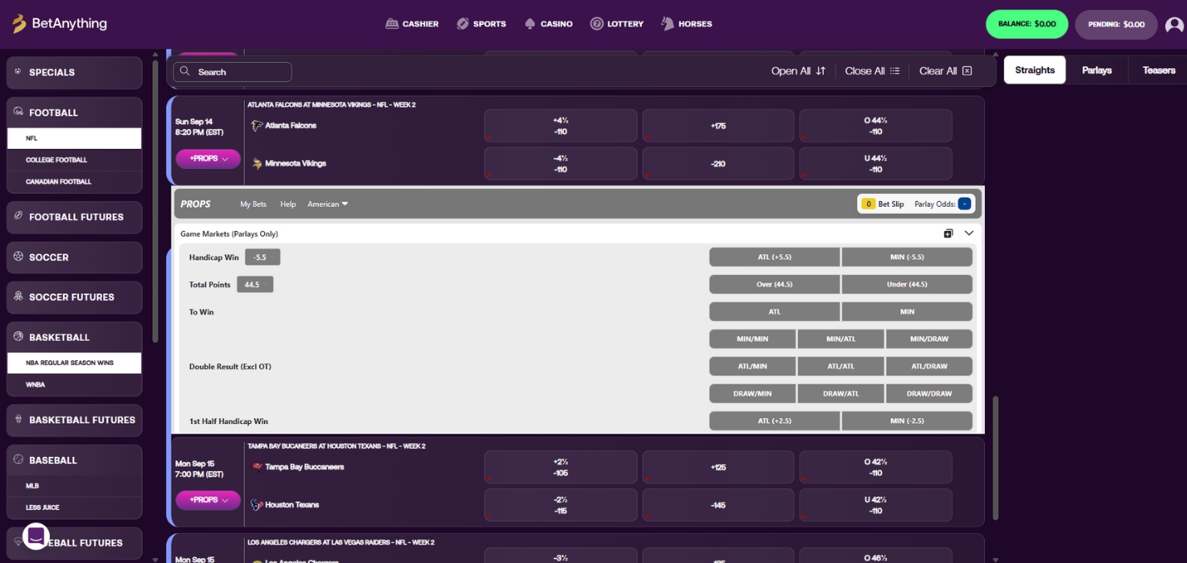Select WNBA in the sidebar
The height and width of the screenshot is (563, 1187).
click(74, 384)
